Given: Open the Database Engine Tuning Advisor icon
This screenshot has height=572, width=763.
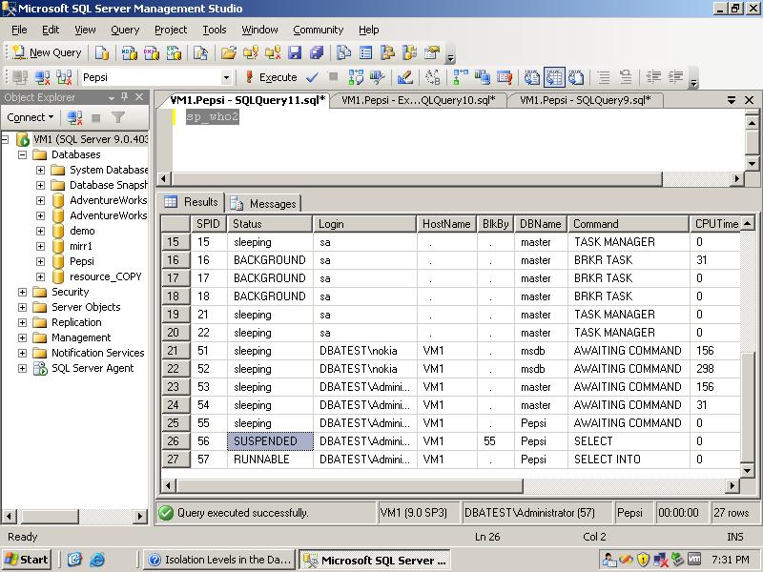Looking at the screenshot, I should pos(375,77).
